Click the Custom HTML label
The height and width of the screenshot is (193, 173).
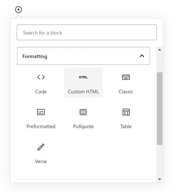[x=83, y=92]
